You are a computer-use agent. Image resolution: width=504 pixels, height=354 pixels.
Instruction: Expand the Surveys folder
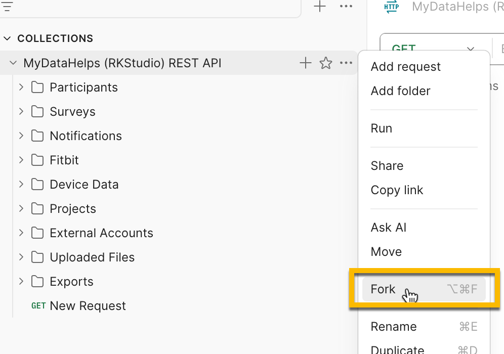coord(21,111)
